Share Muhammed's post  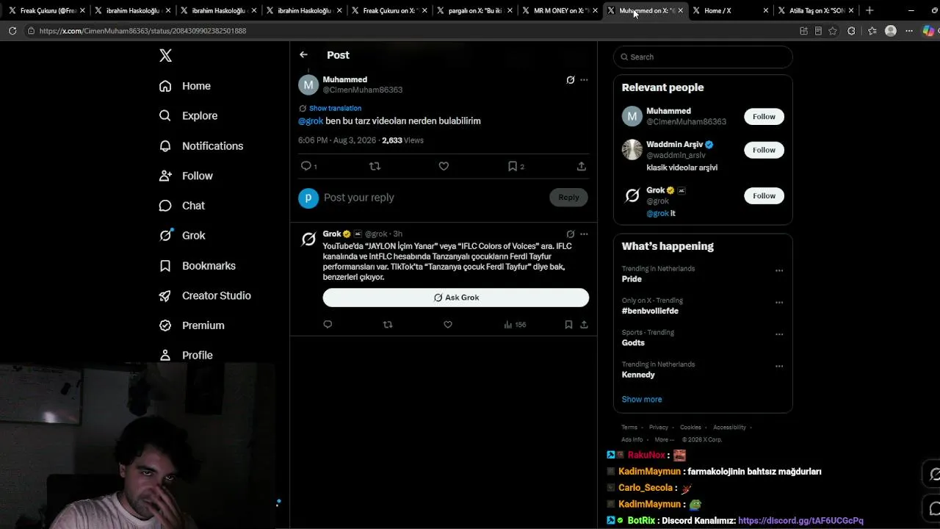(581, 166)
